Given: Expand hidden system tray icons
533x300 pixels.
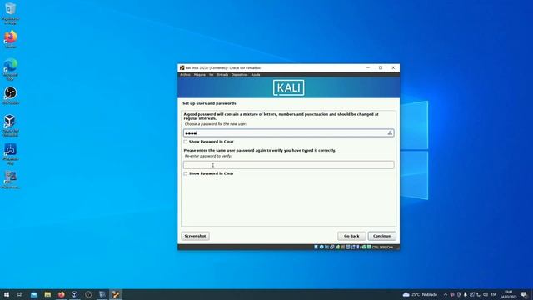Looking at the screenshot, I should pos(446,294).
